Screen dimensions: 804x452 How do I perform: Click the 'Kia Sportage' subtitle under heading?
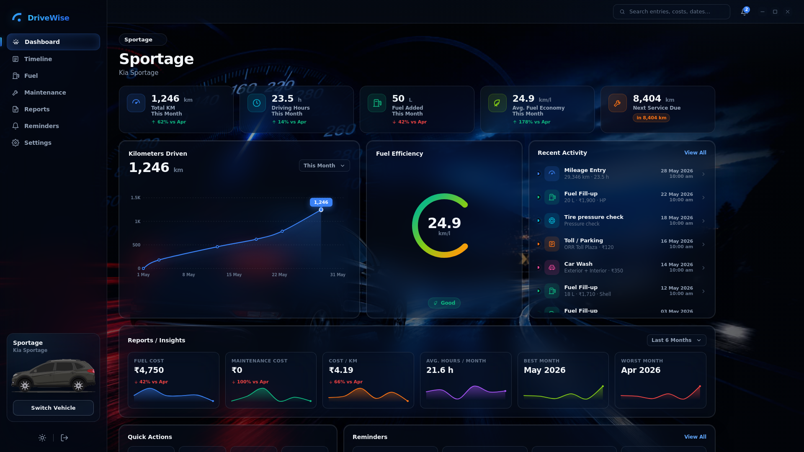click(139, 73)
